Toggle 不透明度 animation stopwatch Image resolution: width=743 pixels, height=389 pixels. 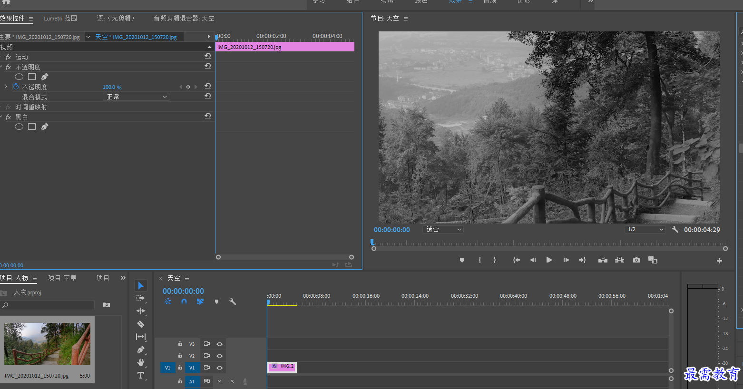[16, 87]
